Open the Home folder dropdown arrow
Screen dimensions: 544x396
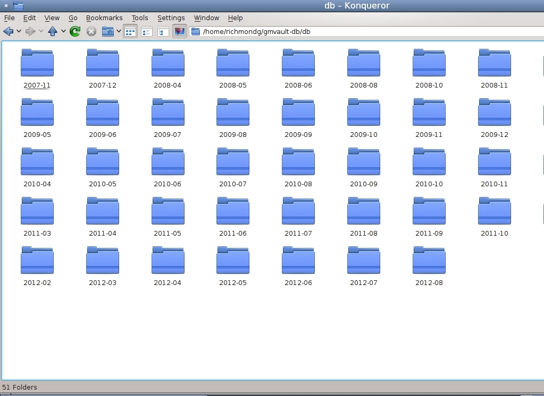[x=118, y=31]
